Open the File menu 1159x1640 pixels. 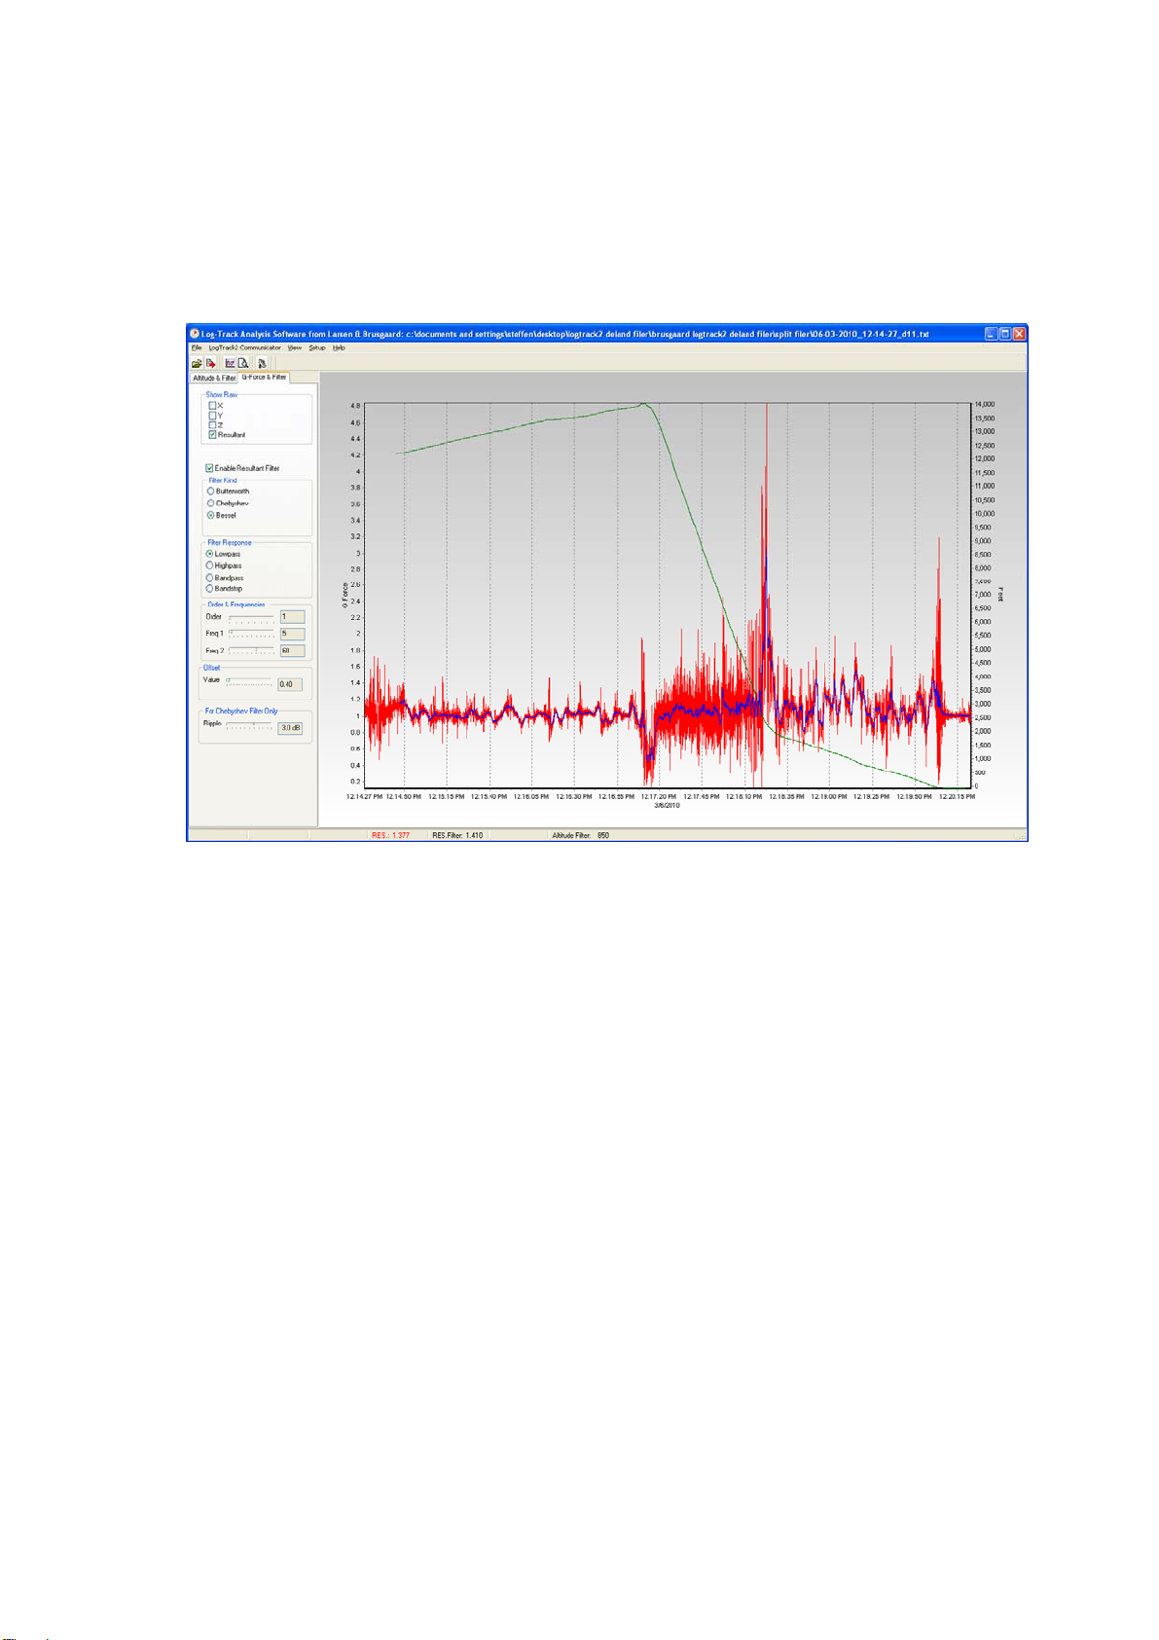click(197, 347)
